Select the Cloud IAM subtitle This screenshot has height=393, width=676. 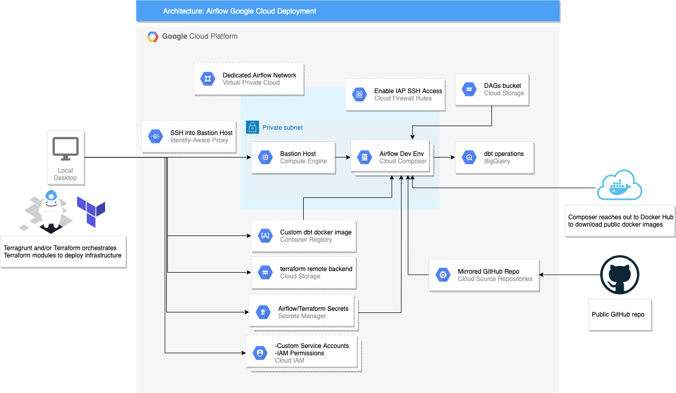(289, 361)
